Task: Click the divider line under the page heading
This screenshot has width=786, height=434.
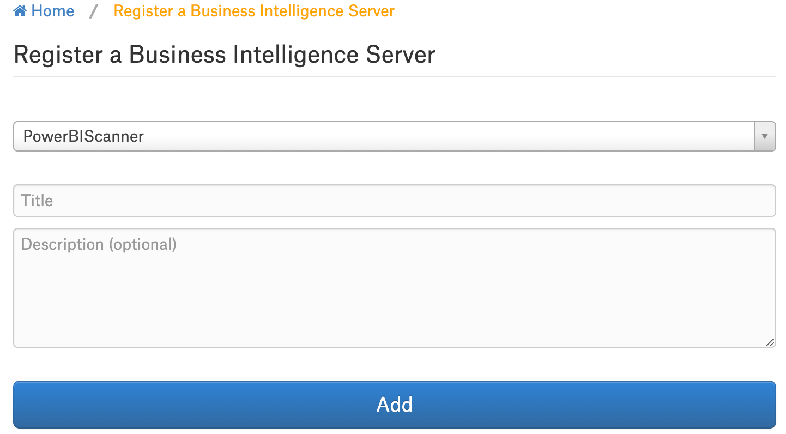Action: 394,77
